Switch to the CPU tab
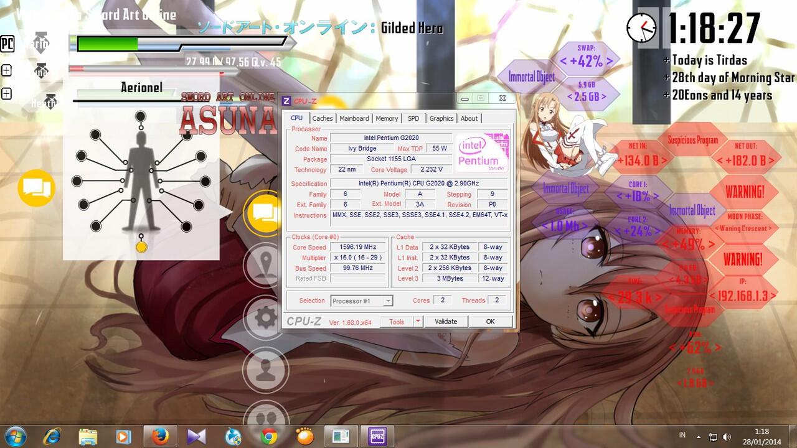The width and height of the screenshot is (797, 448). (296, 118)
